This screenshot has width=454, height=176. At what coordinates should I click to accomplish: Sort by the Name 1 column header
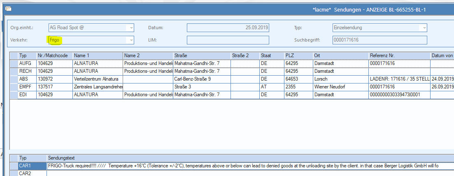(98, 55)
